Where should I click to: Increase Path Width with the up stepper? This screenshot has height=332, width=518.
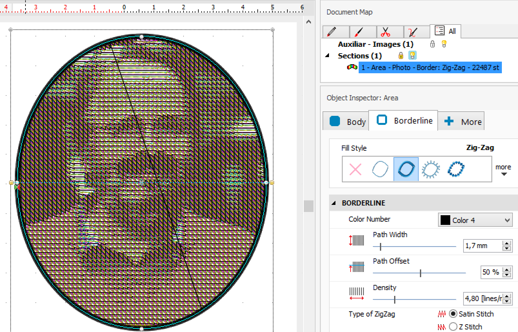click(507, 244)
